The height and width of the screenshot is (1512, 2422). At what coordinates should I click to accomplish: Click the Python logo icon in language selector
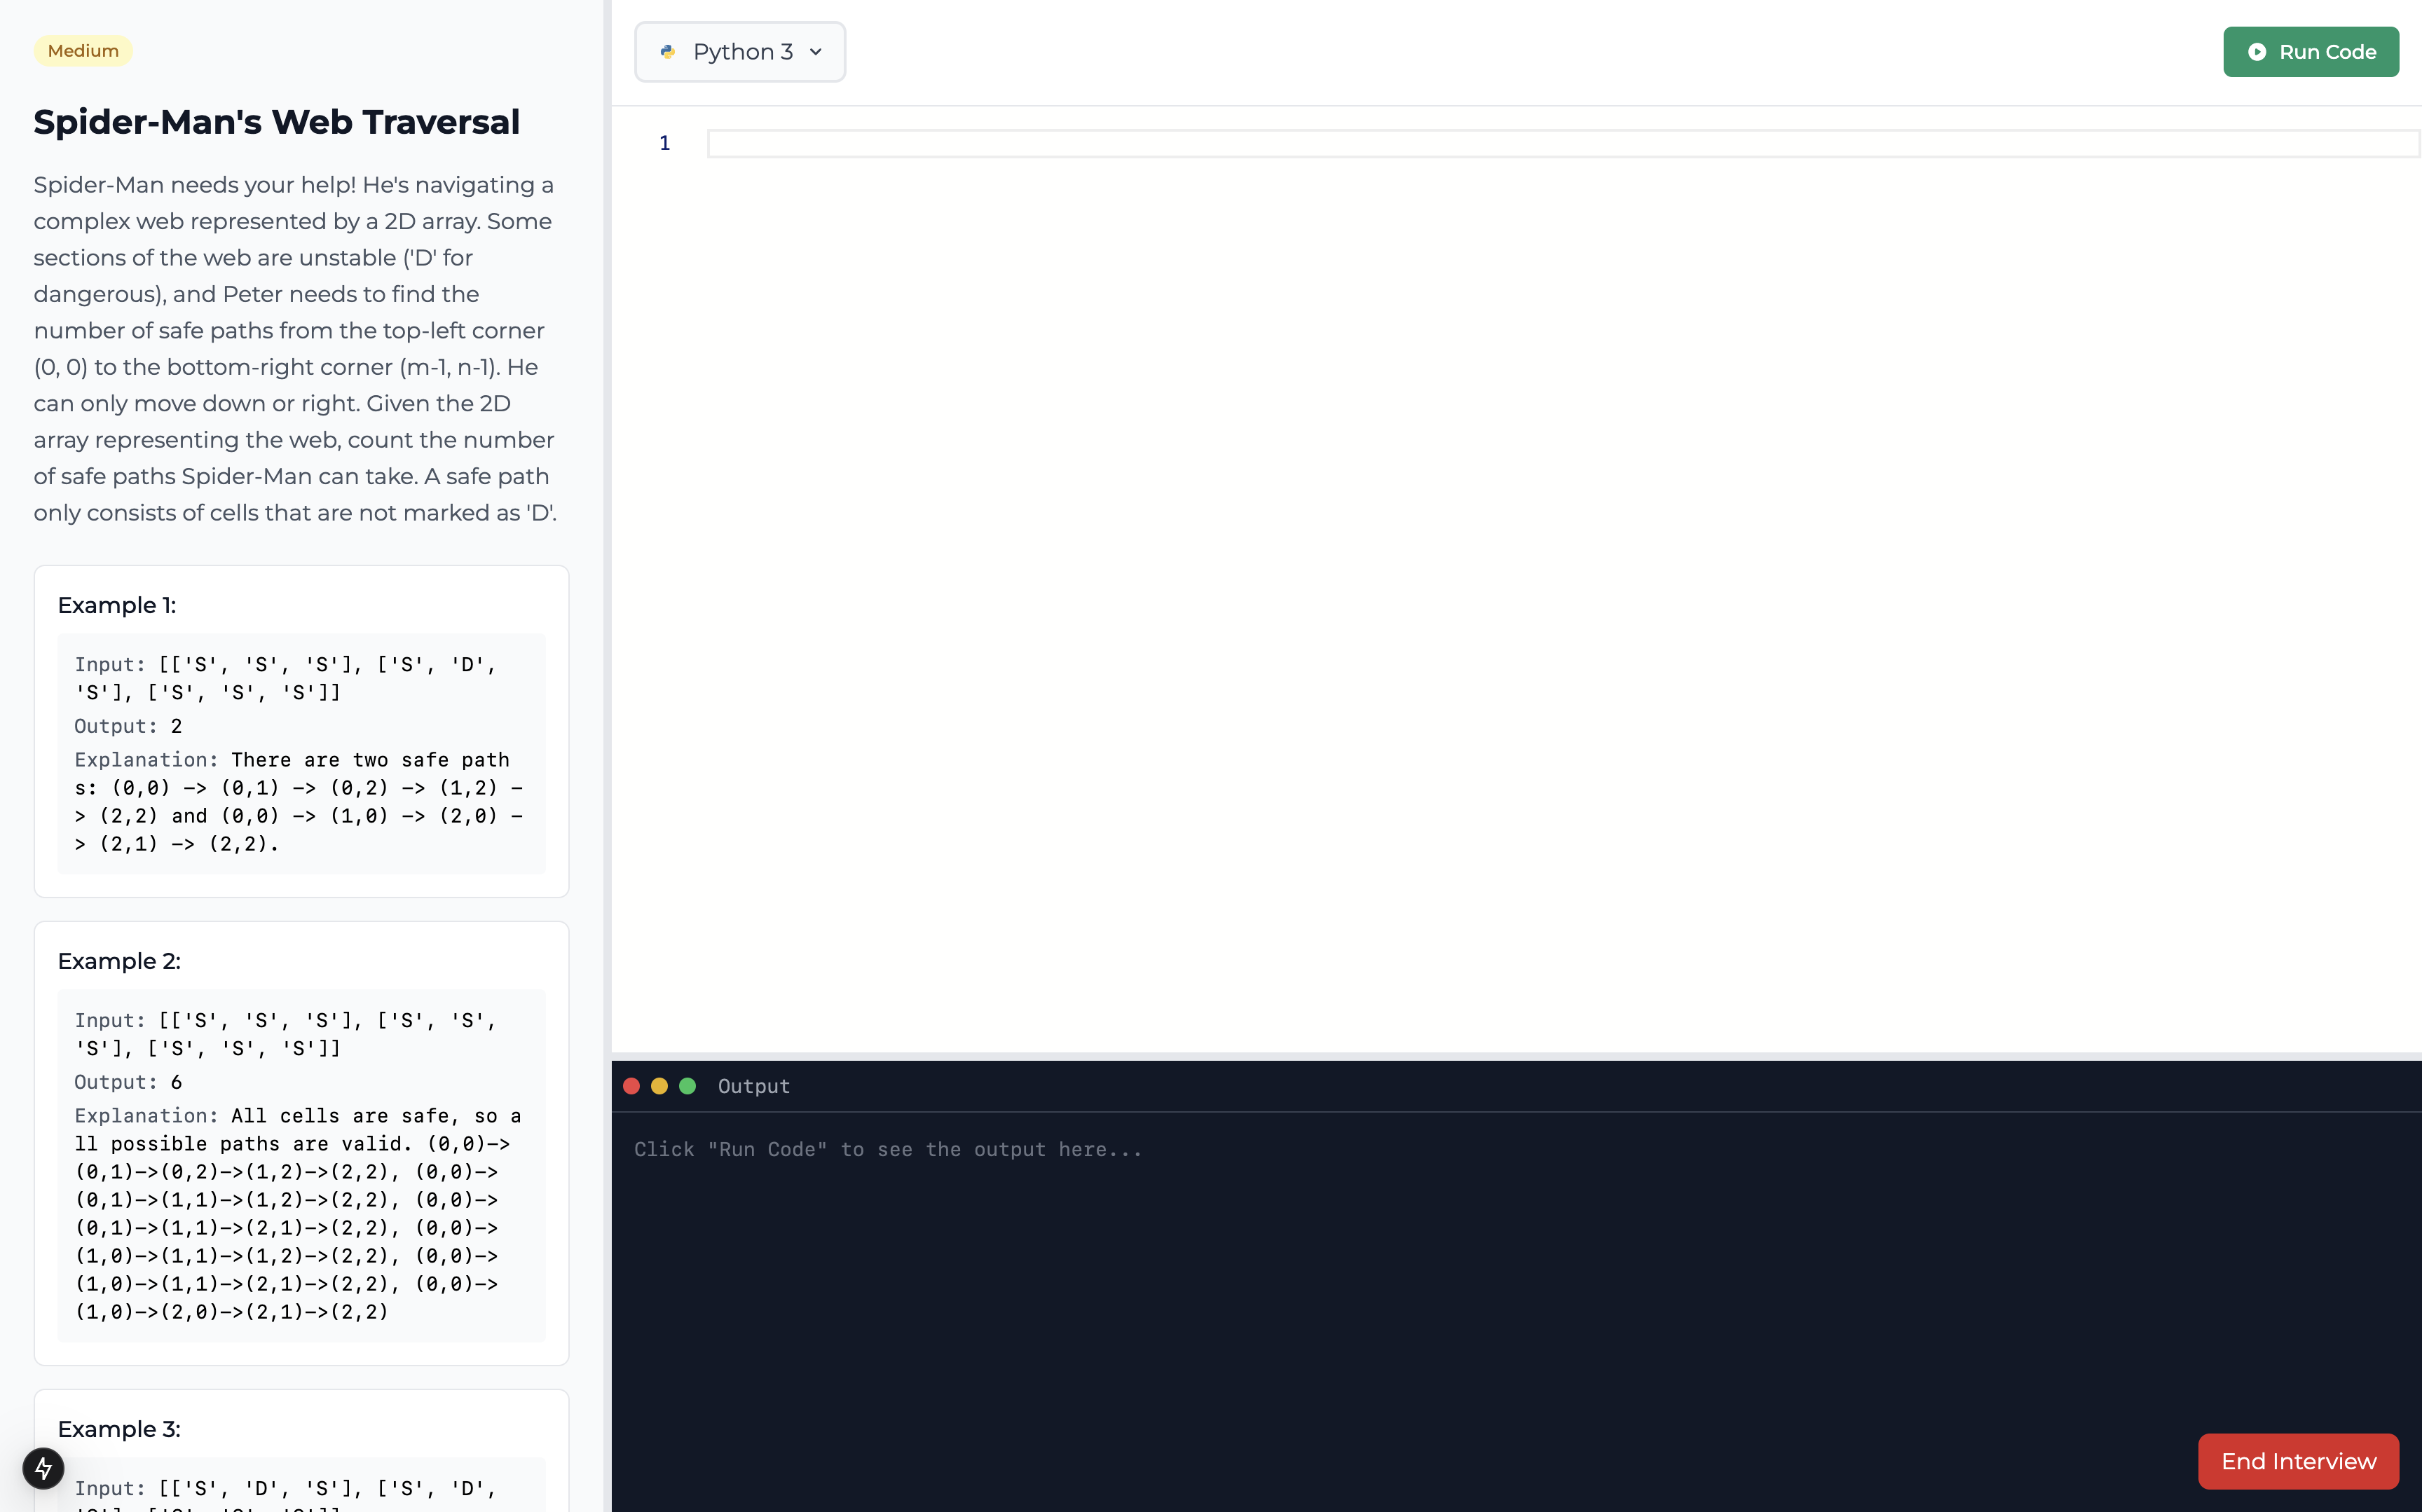point(668,52)
